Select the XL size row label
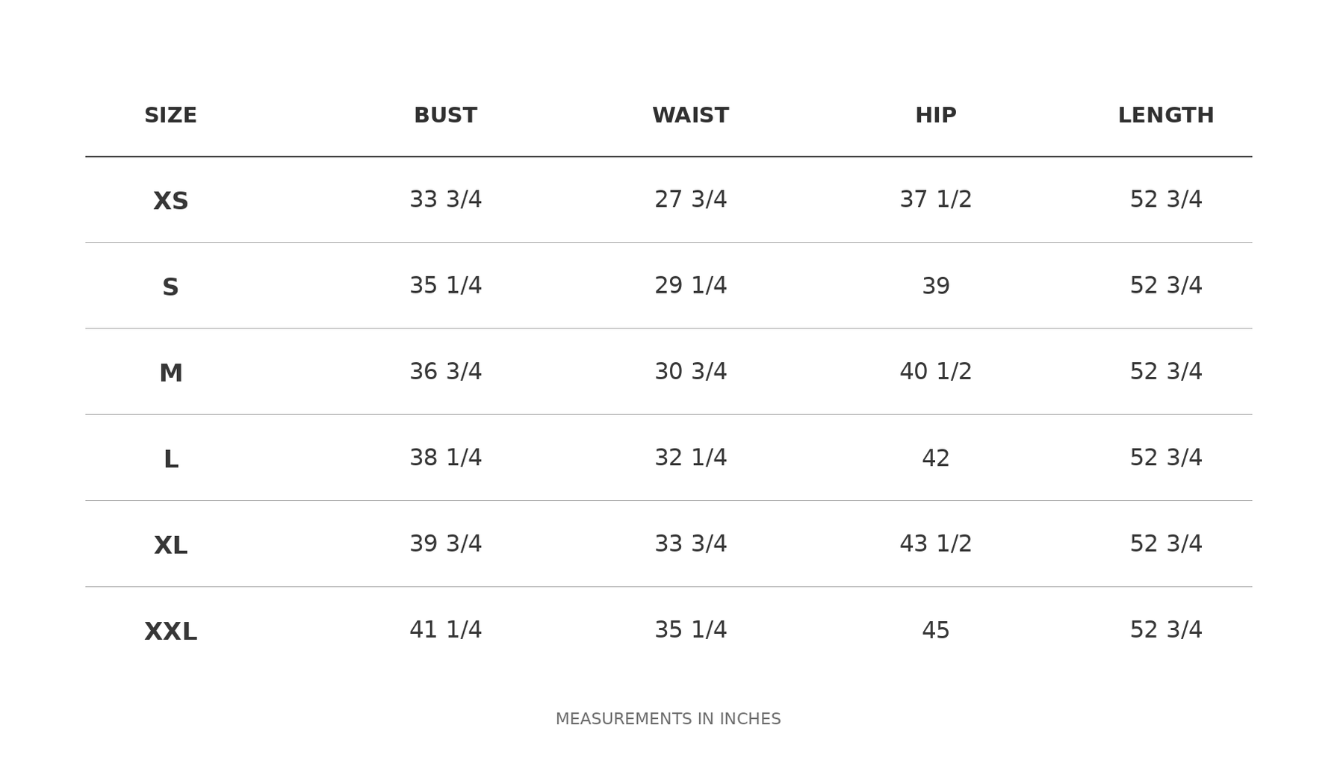The width and height of the screenshot is (1337, 757). click(x=170, y=546)
